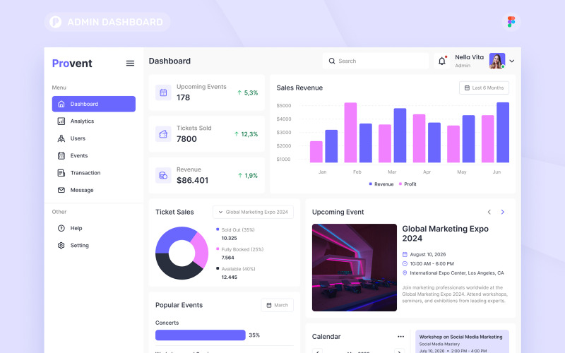Click the Concerts 35% progress bar

tap(201, 335)
